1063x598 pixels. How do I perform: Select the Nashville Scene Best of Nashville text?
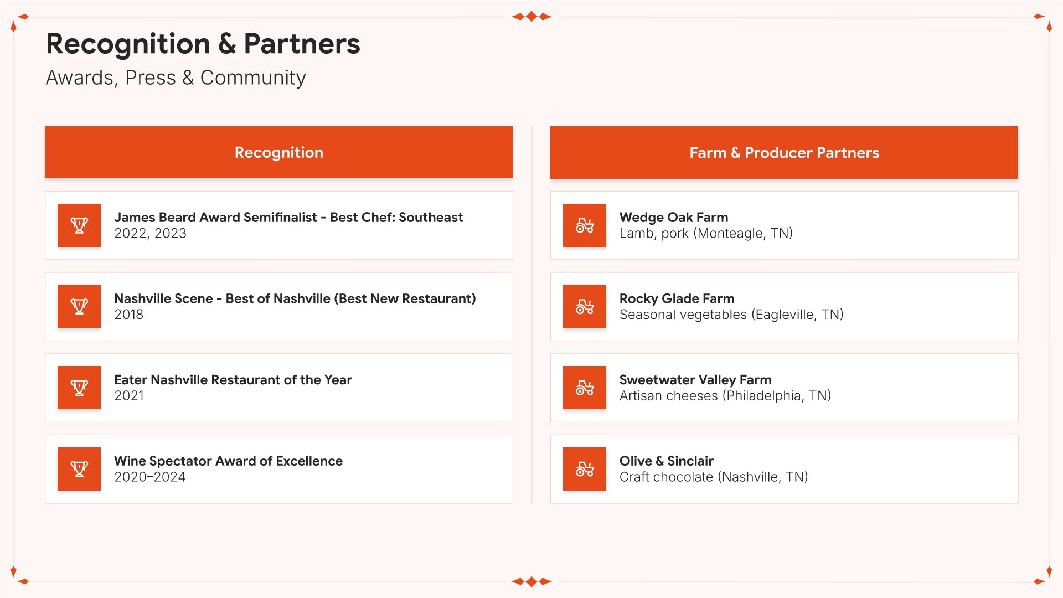[x=295, y=298]
